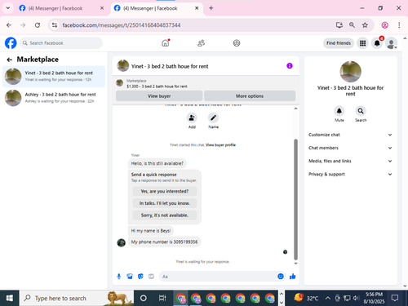408x306 pixels.
Task: Open Cortana circle icon on taskbar
Action: point(144,298)
